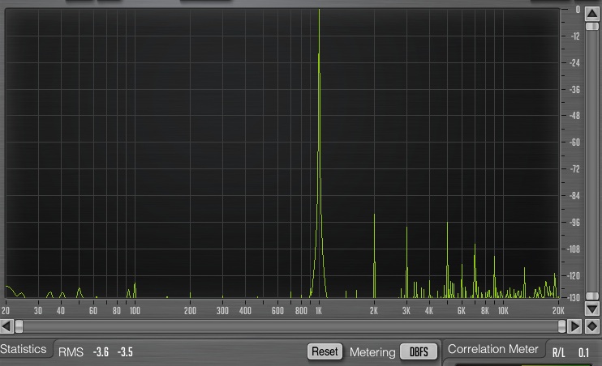
Task: Click the 1K frequency axis label
Action: pyautogui.click(x=319, y=311)
